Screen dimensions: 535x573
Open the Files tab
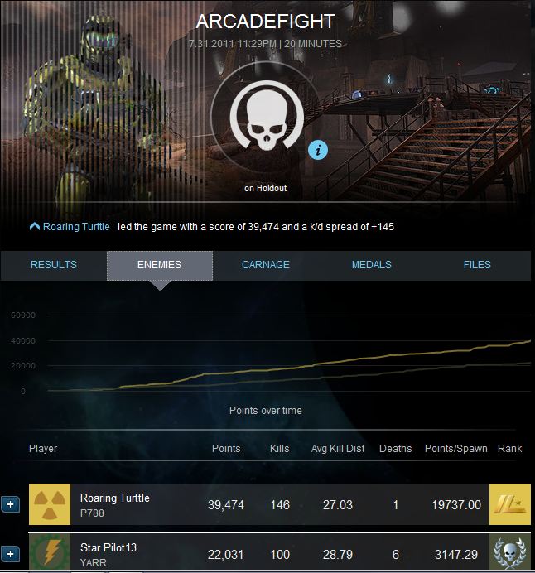477,265
